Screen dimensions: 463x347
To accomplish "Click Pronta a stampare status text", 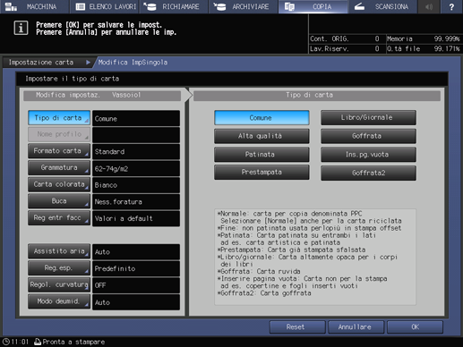I will tap(73, 342).
